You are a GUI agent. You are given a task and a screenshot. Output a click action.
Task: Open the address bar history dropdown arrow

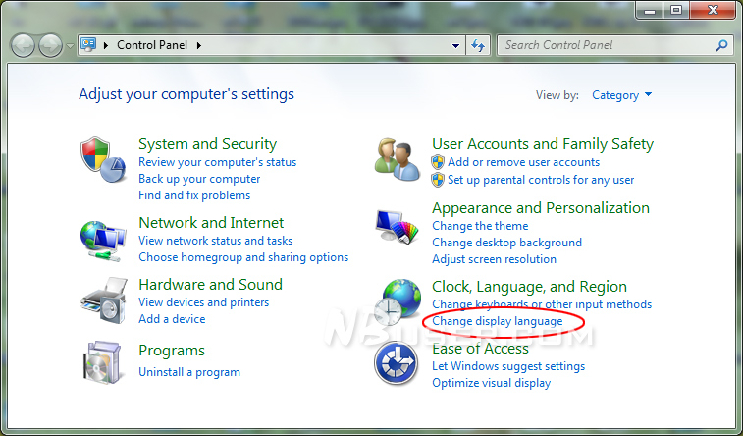coord(455,46)
